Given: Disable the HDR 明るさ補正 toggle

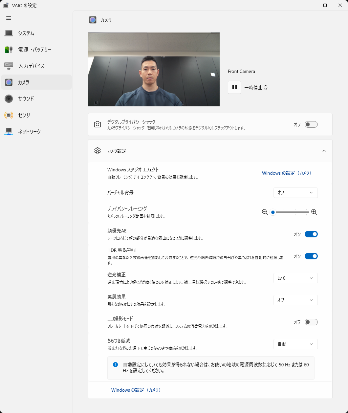Looking at the screenshot, I should (x=311, y=256).
